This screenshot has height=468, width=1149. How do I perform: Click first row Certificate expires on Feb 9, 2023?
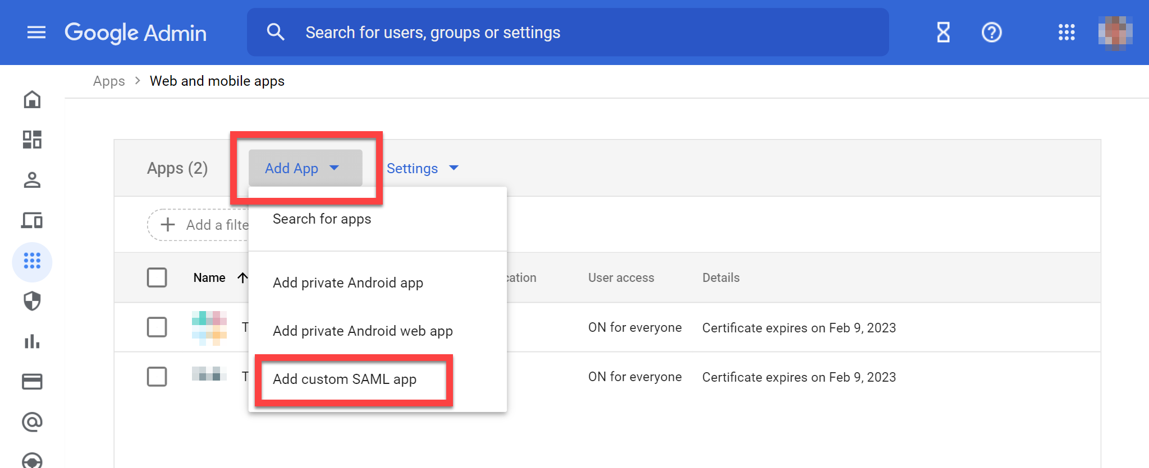point(799,328)
